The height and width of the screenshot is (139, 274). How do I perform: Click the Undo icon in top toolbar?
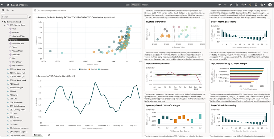[x=219, y=5]
